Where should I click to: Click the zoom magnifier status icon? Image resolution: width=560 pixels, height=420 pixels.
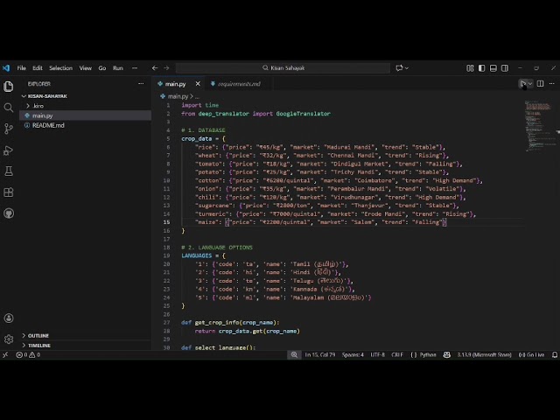294,354
